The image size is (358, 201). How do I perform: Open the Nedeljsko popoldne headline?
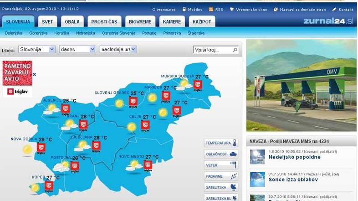[295, 157]
